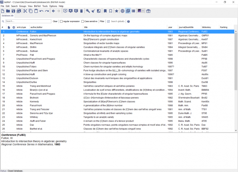This screenshot has height=172, width=238.
Task: Open the Search menu
Action: pos(14,6)
